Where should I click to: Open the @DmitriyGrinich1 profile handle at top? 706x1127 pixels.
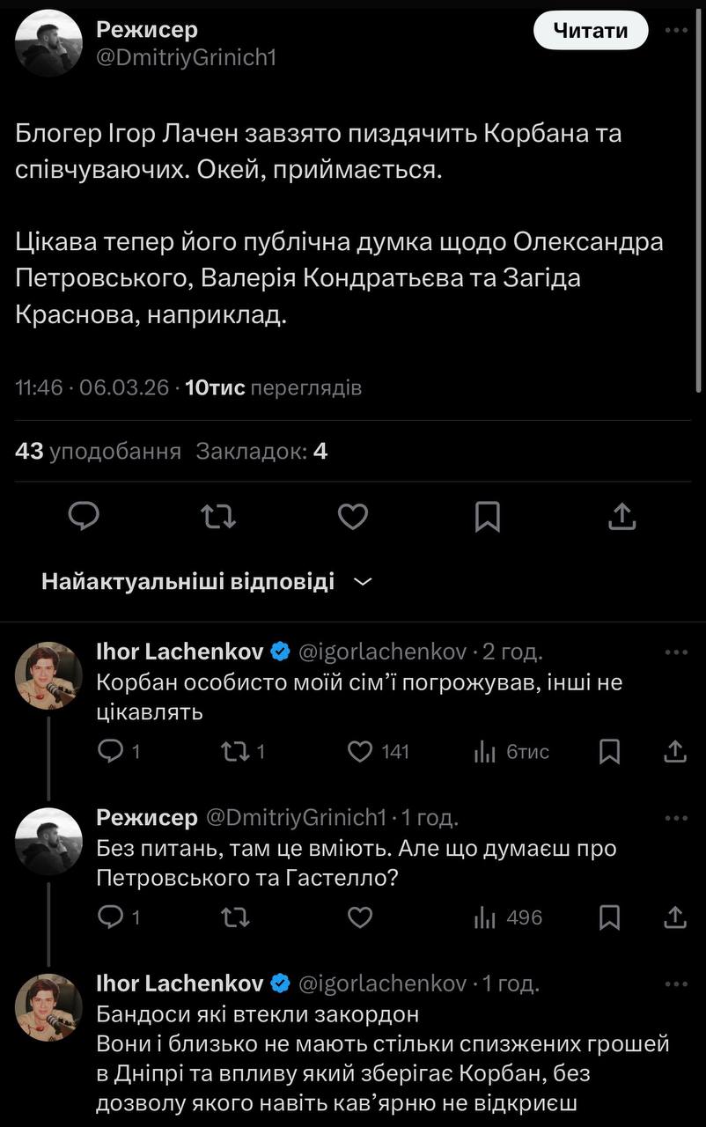point(188,58)
